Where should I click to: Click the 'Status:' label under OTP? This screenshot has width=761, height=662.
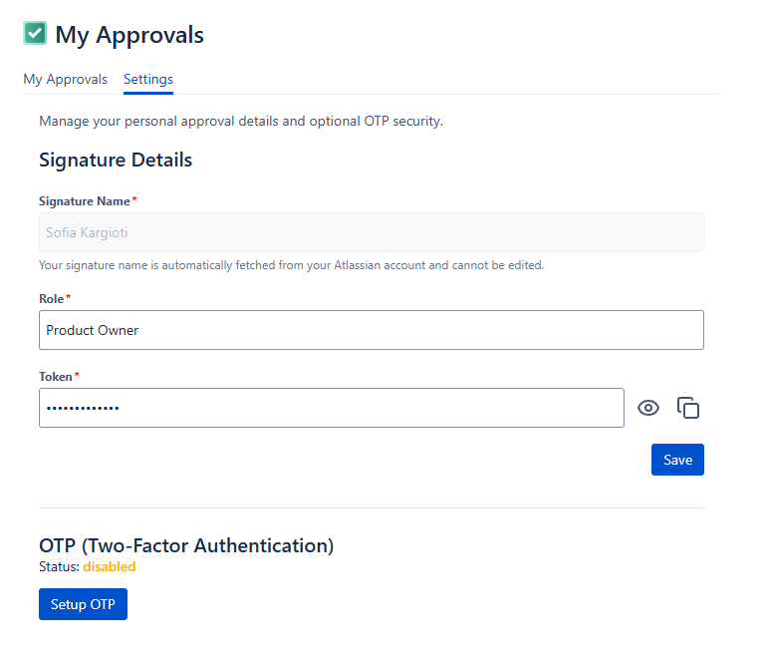(x=59, y=567)
